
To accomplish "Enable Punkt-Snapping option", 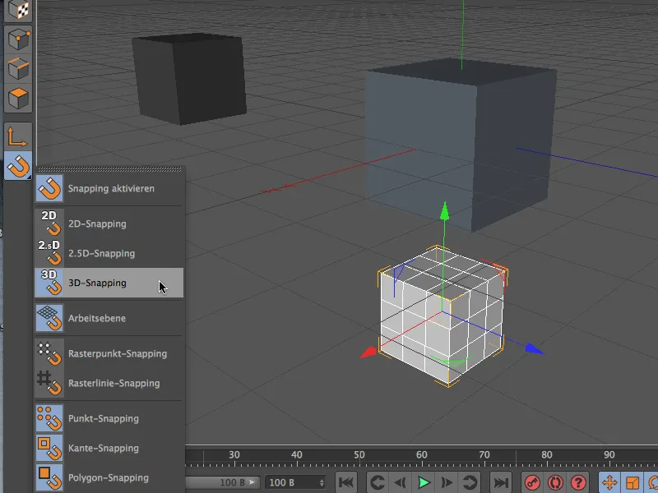I will tap(103, 418).
